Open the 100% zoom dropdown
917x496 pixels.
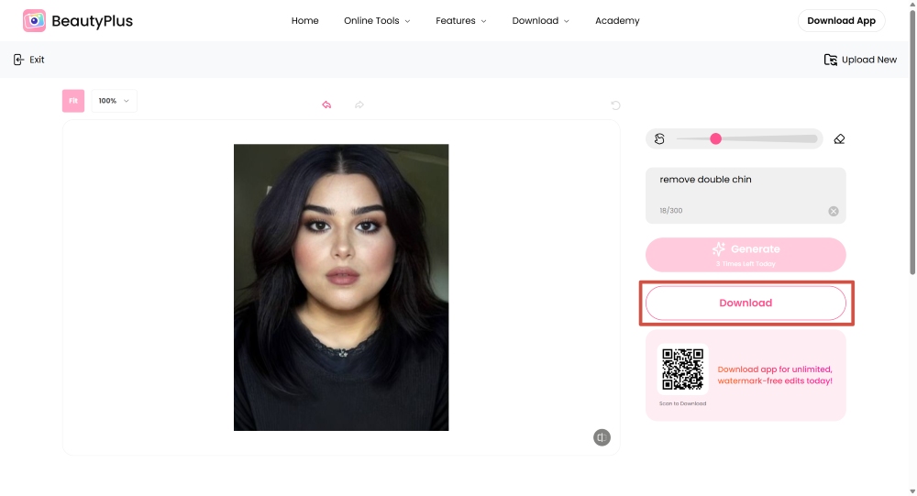tap(114, 101)
